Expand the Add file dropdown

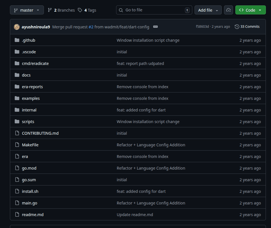pyautogui.click(x=208, y=10)
